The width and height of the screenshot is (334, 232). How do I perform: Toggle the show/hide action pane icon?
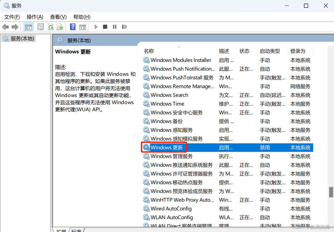[83, 27]
